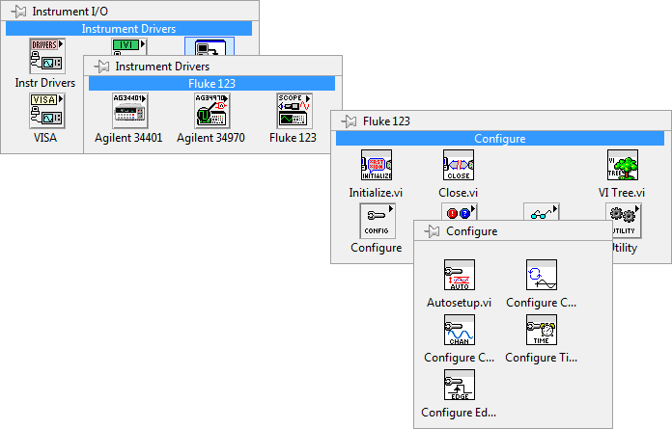This screenshot has height=429, width=672.
Task: Expand the CONFIG subpalette in Fluke 123
Action: point(376,220)
